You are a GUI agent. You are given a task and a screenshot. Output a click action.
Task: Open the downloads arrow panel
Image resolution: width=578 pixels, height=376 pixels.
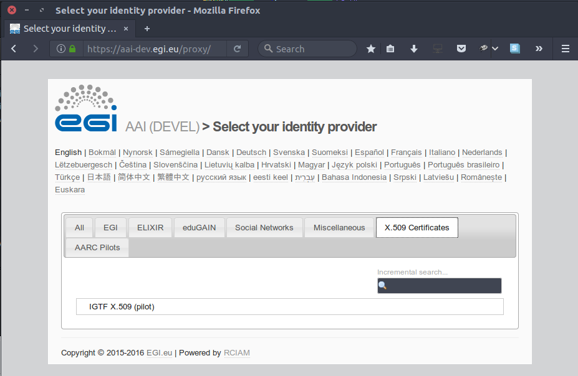(x=414, y=49)
